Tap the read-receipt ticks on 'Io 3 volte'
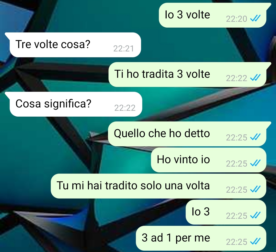The height and width of the screenshot is (252, 276). coord(255,18)
